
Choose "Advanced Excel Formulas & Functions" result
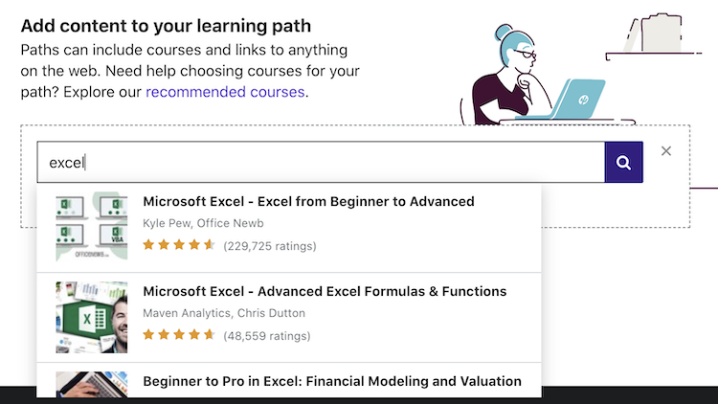[325, 292]
